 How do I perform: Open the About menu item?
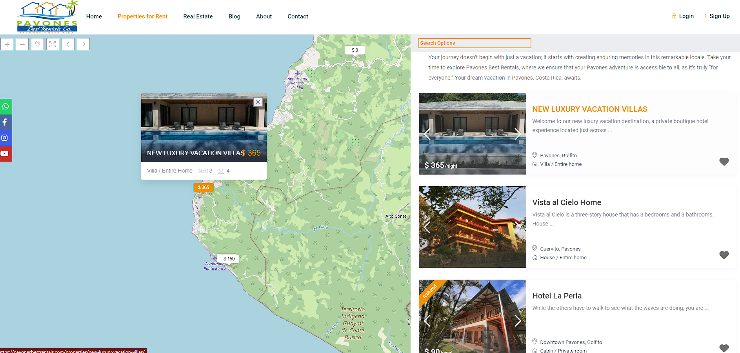click(x=264, y=16)
